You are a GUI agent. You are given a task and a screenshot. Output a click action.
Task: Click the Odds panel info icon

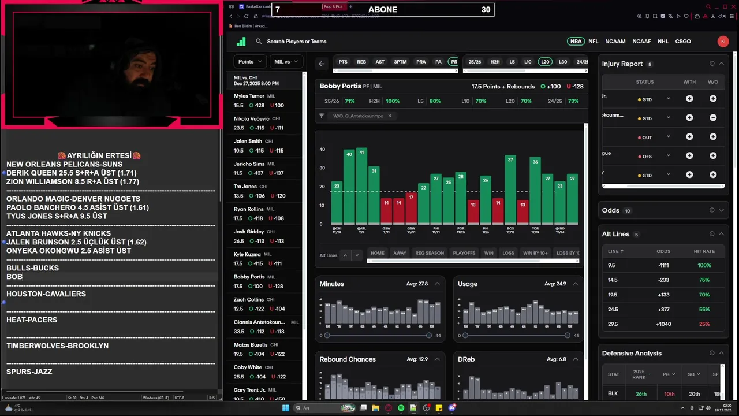[x=712, y=210]
